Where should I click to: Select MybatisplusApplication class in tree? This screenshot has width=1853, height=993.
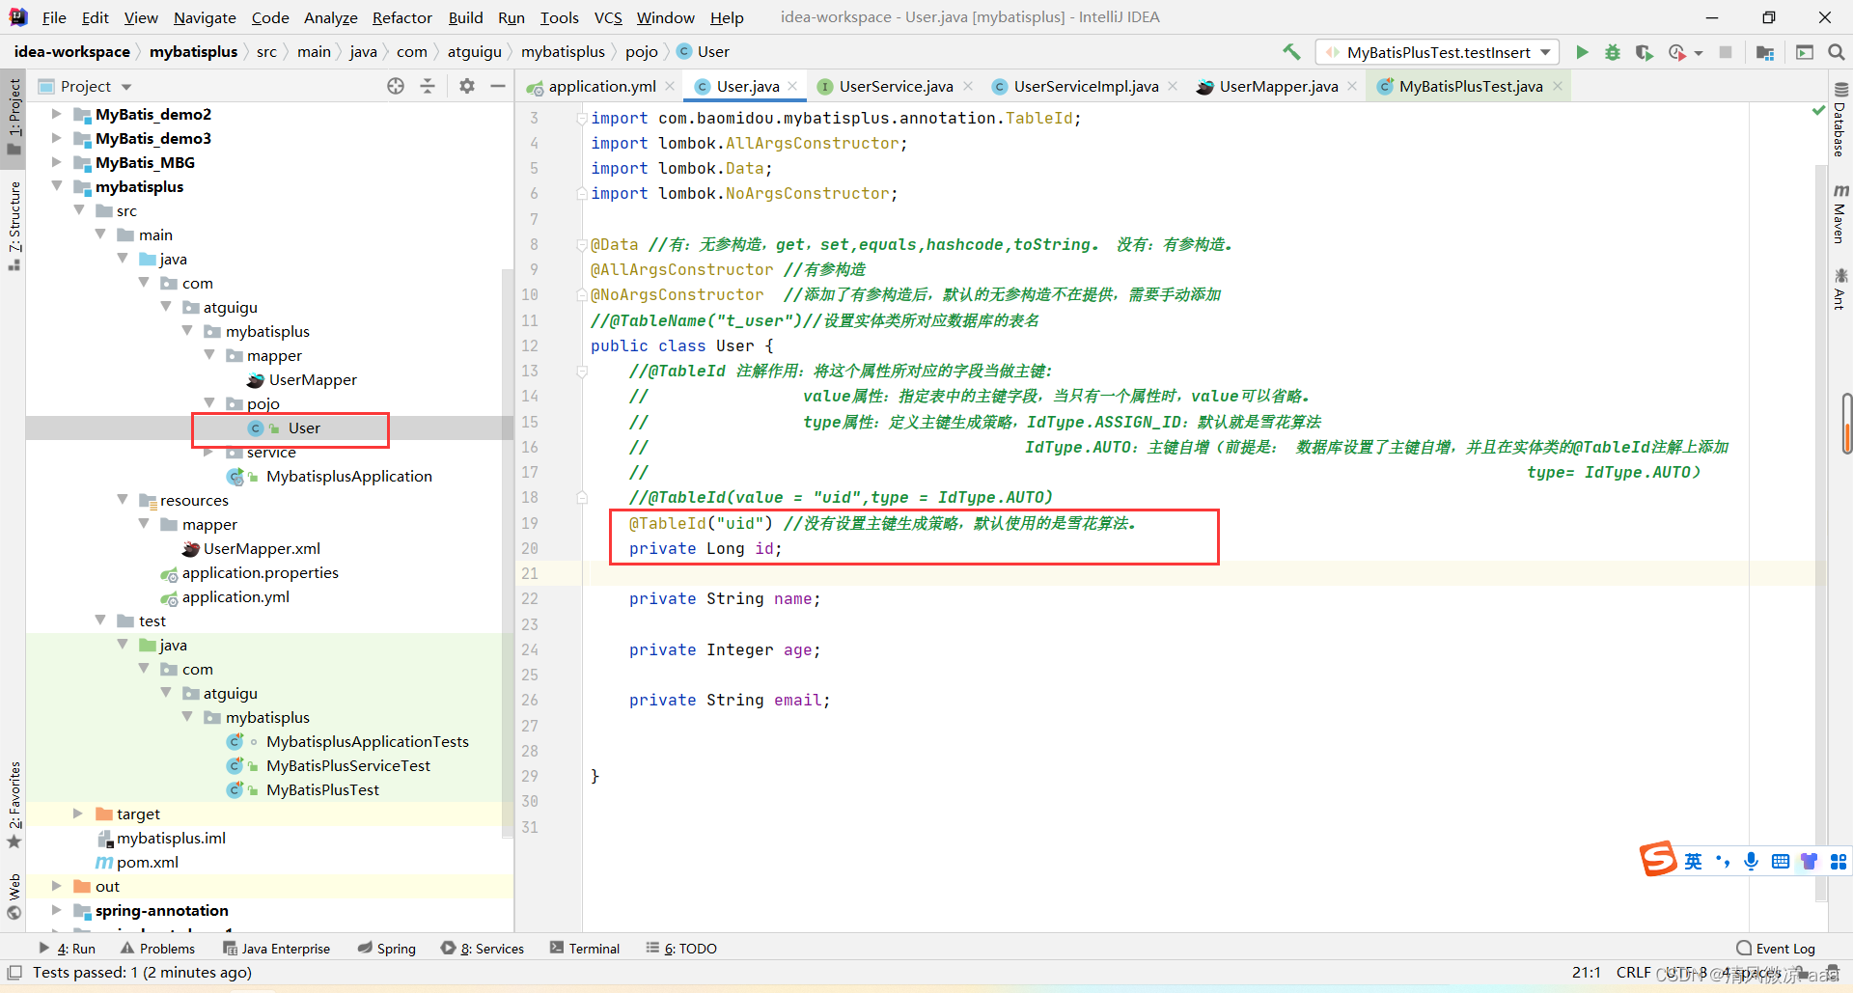click(x=349, y=476)
